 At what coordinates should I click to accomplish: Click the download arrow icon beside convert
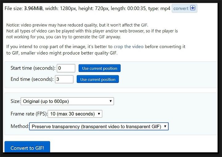point(193,8)
